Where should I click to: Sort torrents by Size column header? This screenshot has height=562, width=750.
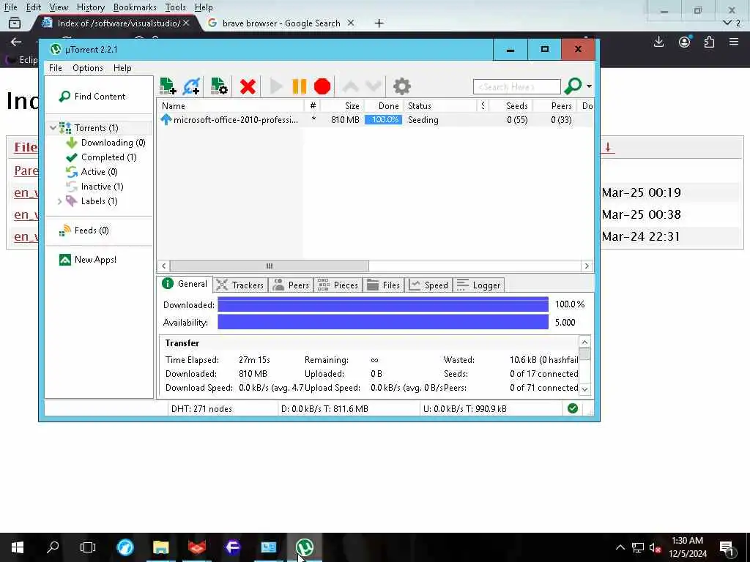(343, 106)
